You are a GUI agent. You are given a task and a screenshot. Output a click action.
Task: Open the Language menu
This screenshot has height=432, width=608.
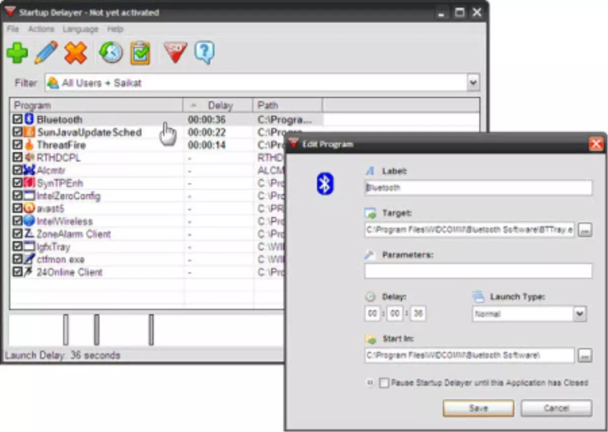(81, 29)
